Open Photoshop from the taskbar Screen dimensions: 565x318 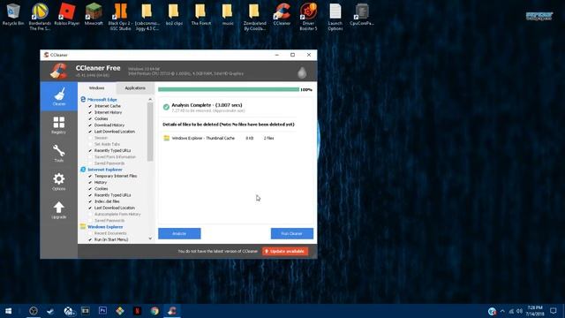point(102,311)
